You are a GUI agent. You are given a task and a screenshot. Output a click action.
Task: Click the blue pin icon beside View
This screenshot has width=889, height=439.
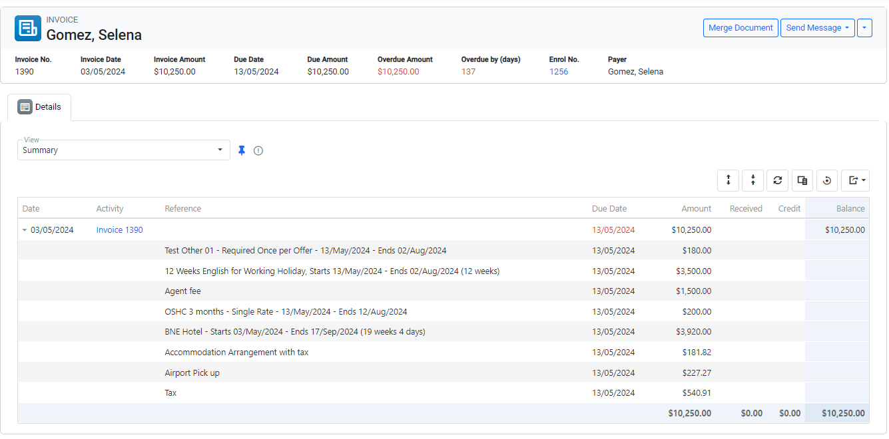[x=242, y=151]
